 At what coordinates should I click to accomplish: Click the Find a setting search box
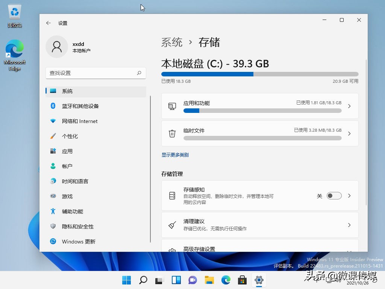point(96,73)
